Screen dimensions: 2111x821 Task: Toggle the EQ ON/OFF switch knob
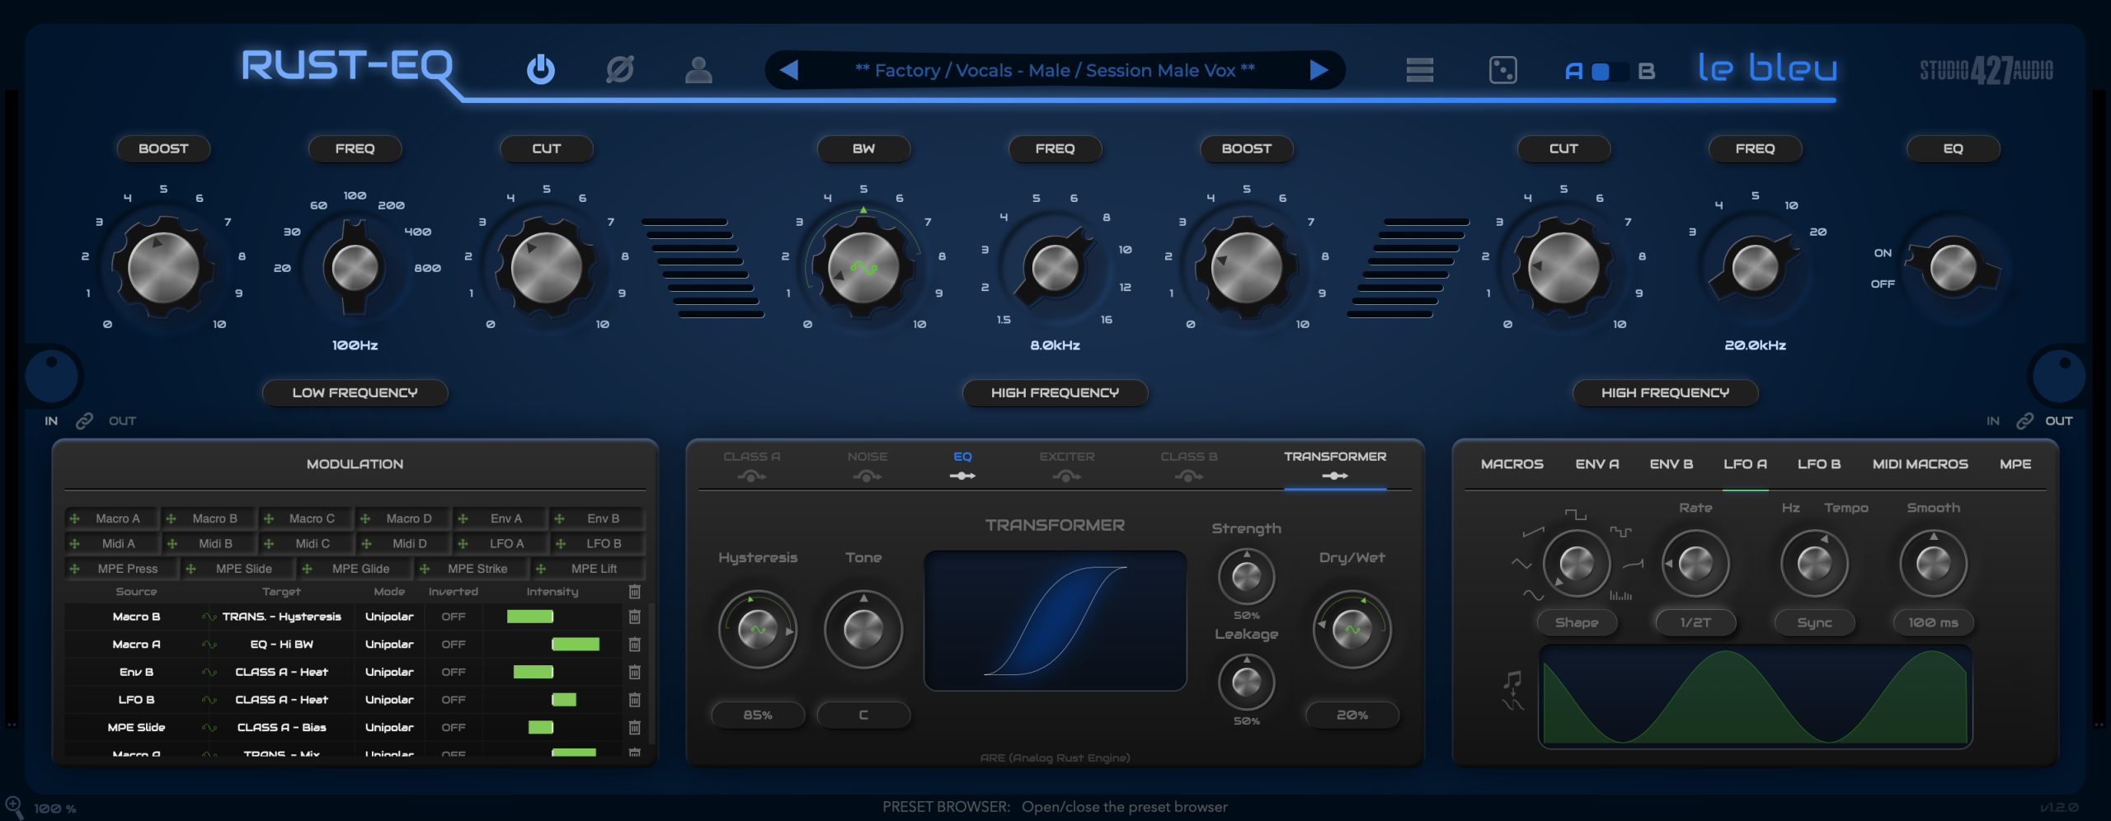point(1953,267)
